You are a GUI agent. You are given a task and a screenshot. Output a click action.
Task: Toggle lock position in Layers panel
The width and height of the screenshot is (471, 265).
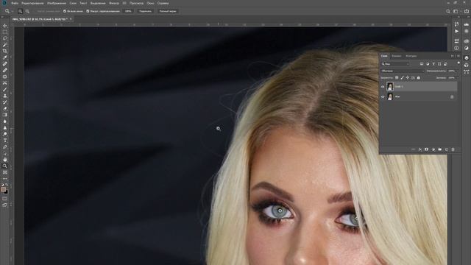pos(408,78)
